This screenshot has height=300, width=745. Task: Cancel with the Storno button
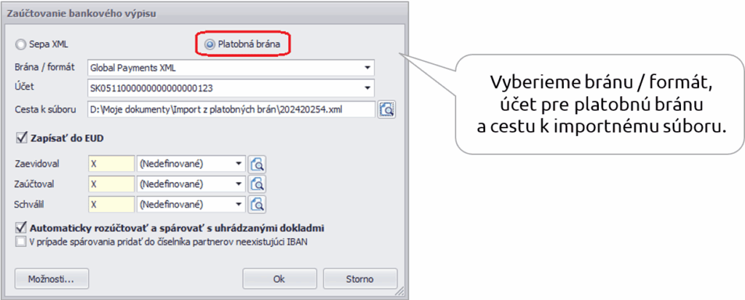click(x=360, y=278)
